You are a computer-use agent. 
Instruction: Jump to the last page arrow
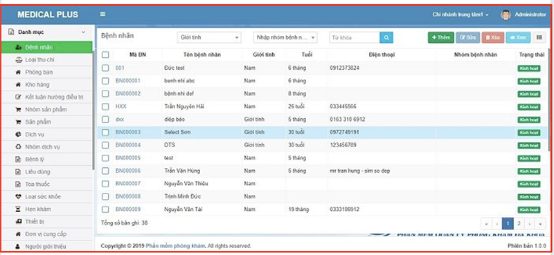(540, 224)
